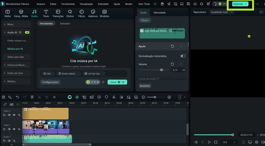The height and width of the screenshot is (146, 265).
Task: Expand more timeline tools double chevron
Action: click(54, 97)
